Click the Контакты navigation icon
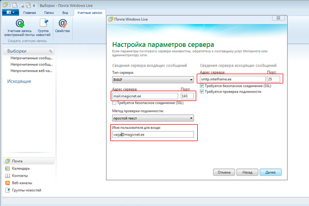The image size is (309, 206). coord(8,176)
